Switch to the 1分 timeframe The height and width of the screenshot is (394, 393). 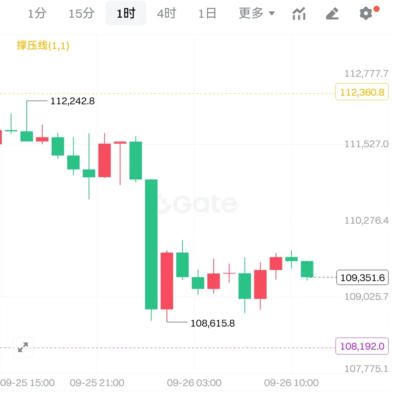[37, 13]
